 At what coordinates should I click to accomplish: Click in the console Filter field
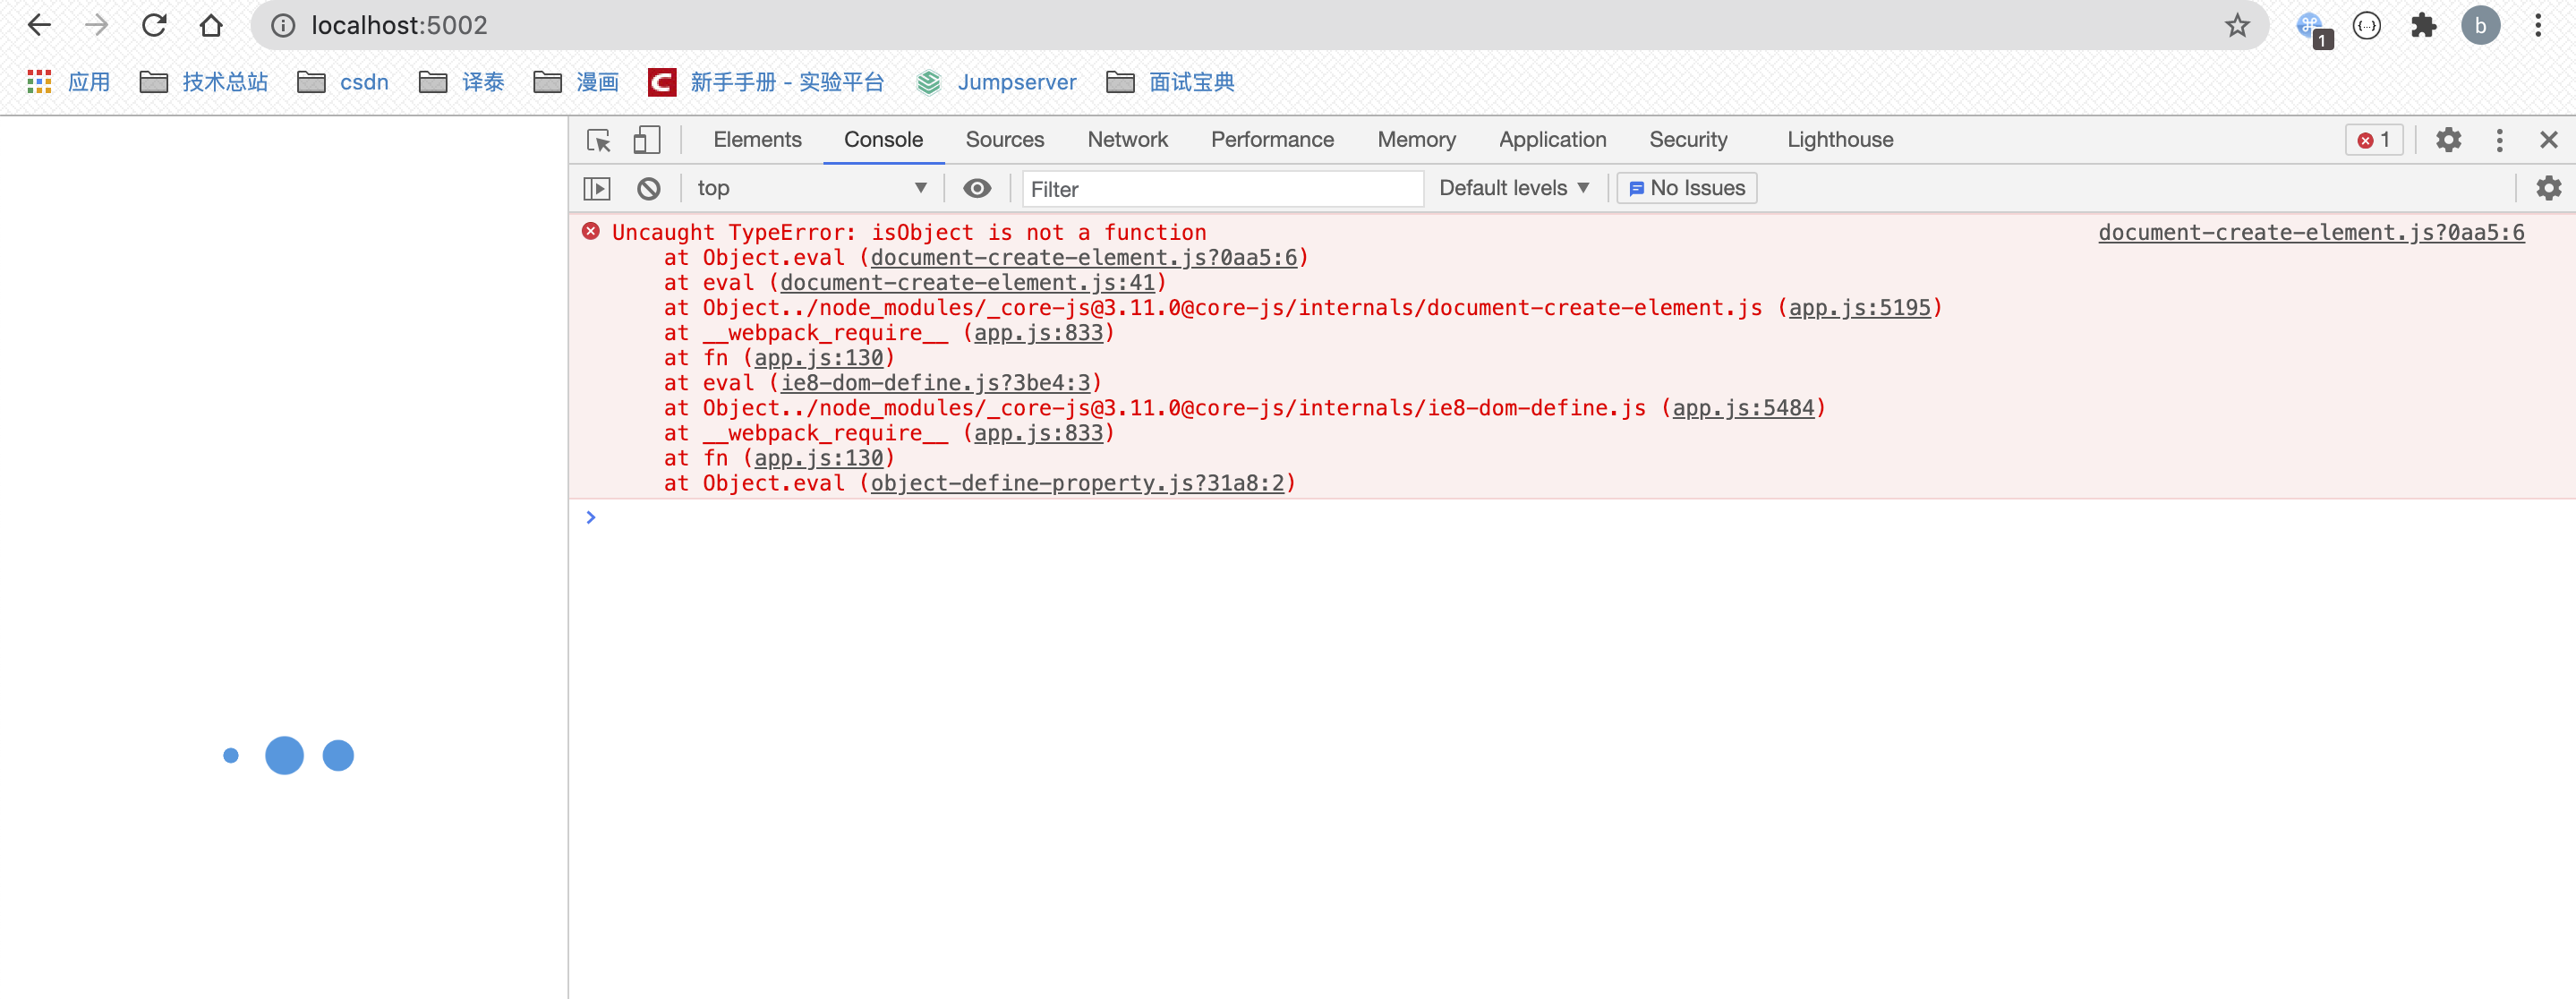pyautogui.click(x=1220, y=189)
